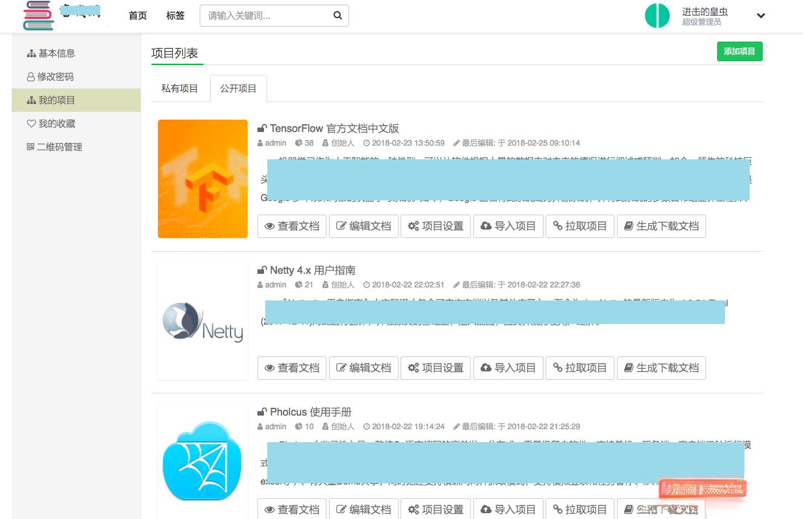Image resolution: width=803 pixels, height=519 pixels.
Task: Open the Netty logo thumbnail
Action: [203, 321]
